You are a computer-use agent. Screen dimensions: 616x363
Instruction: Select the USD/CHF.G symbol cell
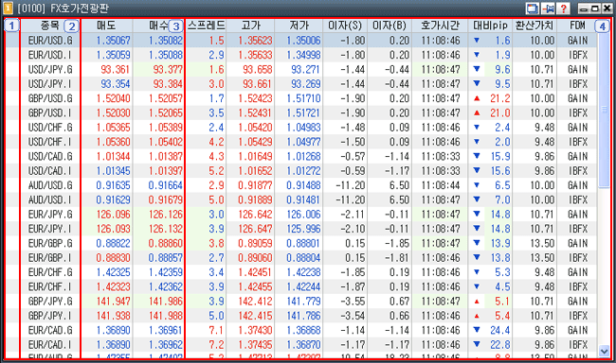50,128
